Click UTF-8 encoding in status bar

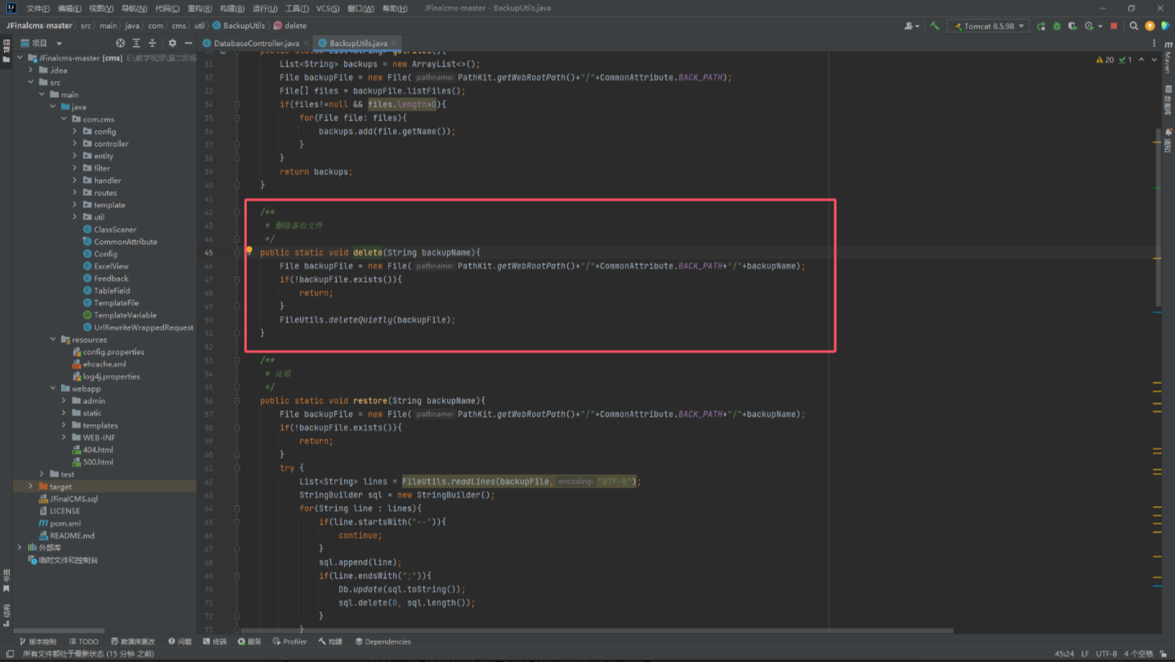tap(1107, 654)
